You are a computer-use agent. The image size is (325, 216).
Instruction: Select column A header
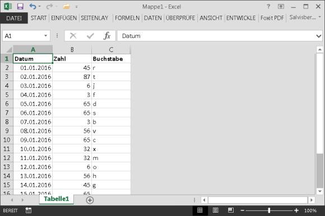click(32, 50)
